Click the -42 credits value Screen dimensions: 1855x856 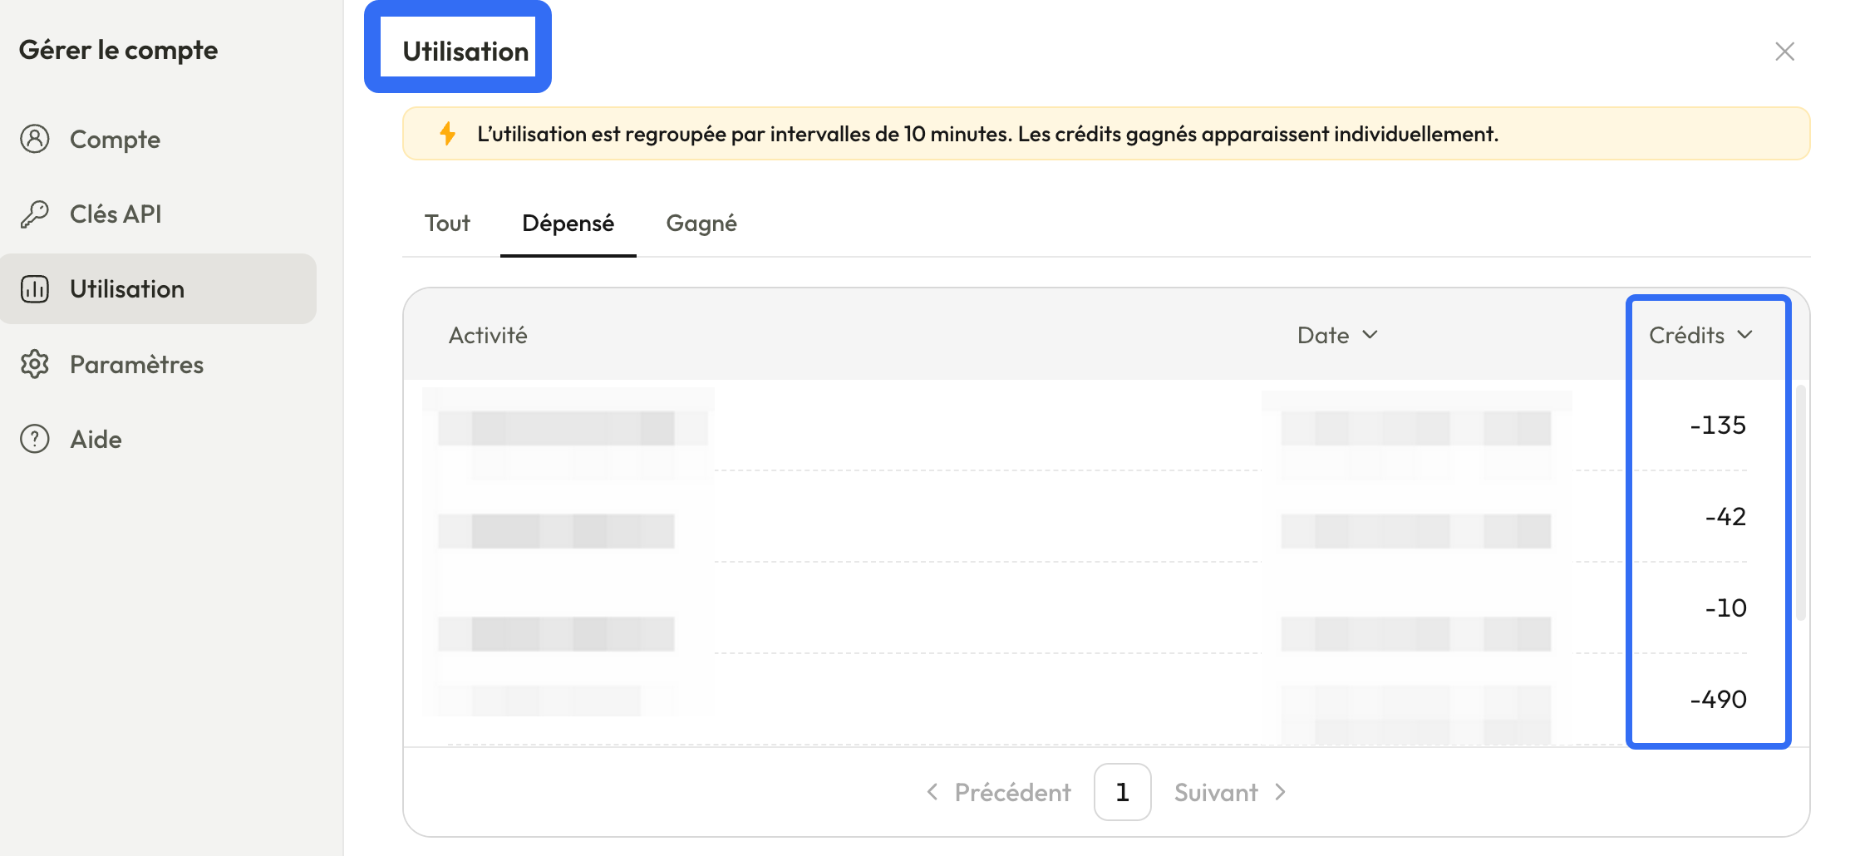pyautogui.click(x=1725, y=516)
